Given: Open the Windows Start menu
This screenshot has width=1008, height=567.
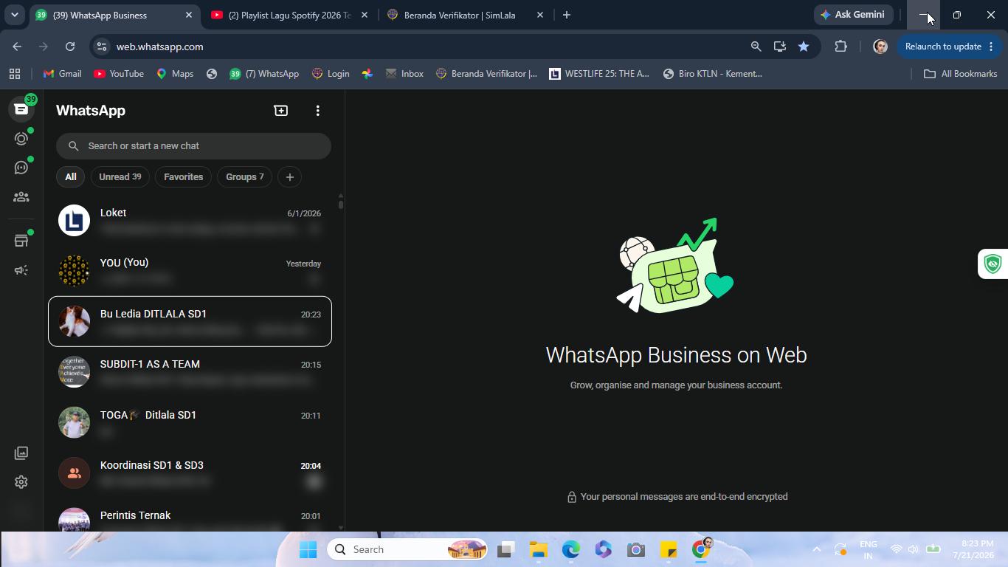Looking at the screenshot, I should pyautogui.click(x=308, y=549).
